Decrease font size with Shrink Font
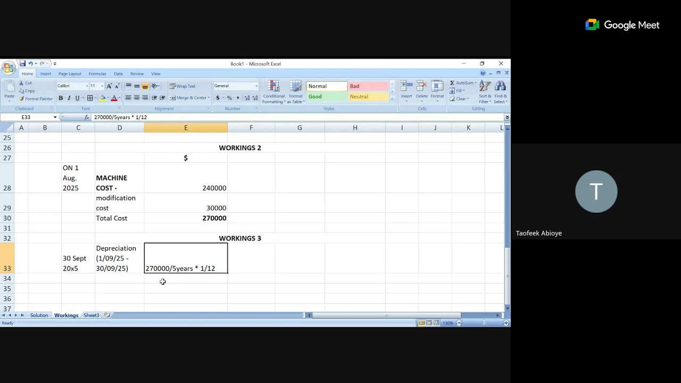This screenshot has height=383, width=681. [117, 86]
